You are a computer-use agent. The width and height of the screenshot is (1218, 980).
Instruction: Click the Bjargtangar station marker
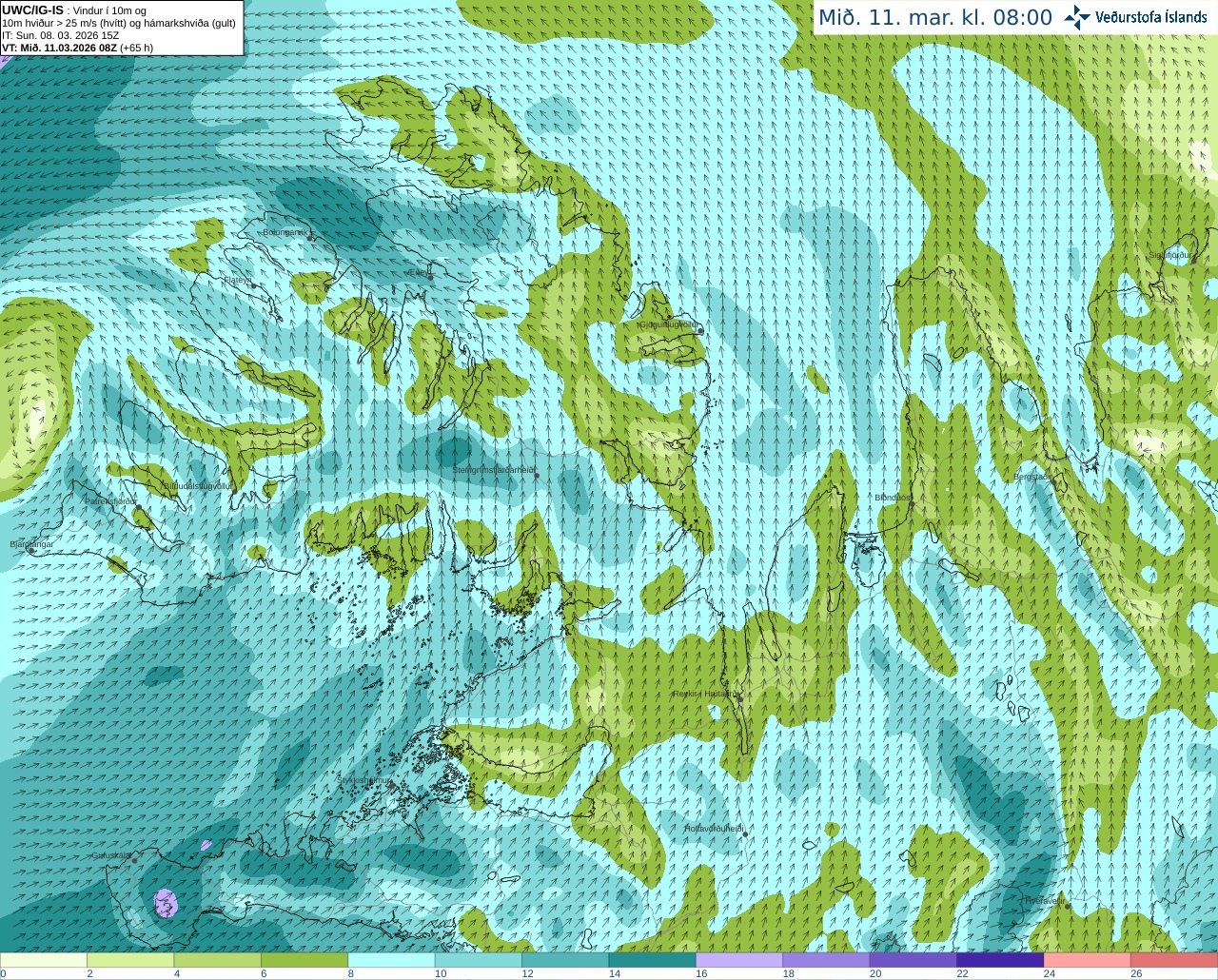tap(31, 551)
